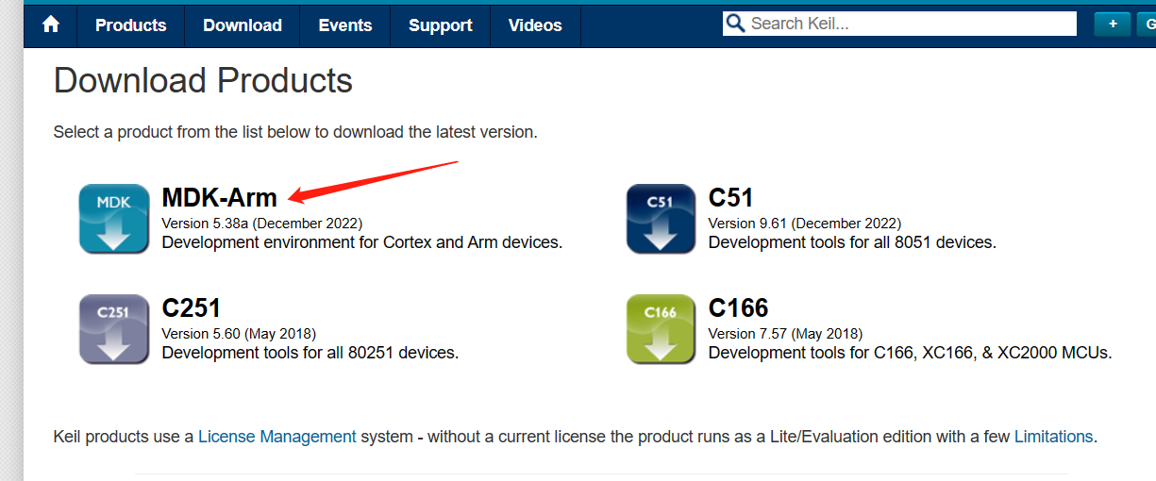Open the Download menu
The height and width of the screenshot is (481, 1156).
(x=243, y=25)
